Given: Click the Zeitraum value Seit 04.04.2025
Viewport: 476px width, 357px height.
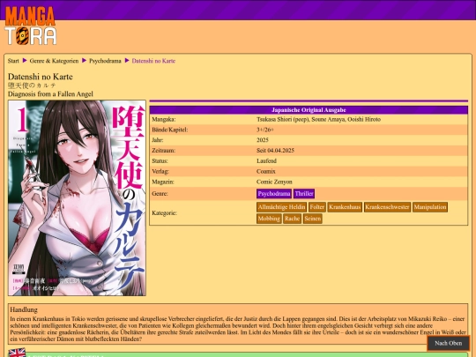Looking at the screenshot, I should click(x=275, y=150).
